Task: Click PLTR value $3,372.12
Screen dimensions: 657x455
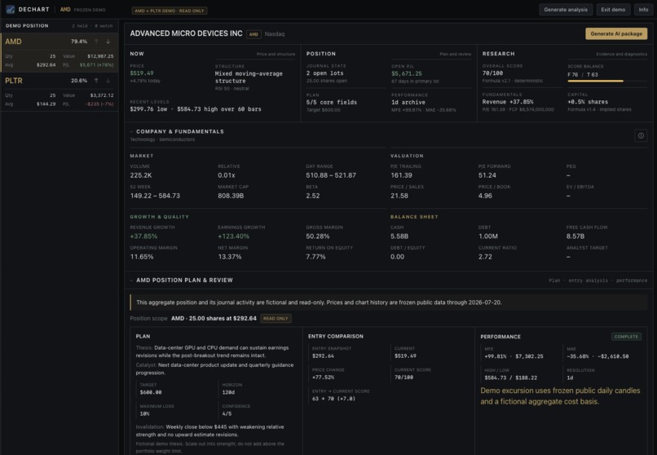Action: 102,95
